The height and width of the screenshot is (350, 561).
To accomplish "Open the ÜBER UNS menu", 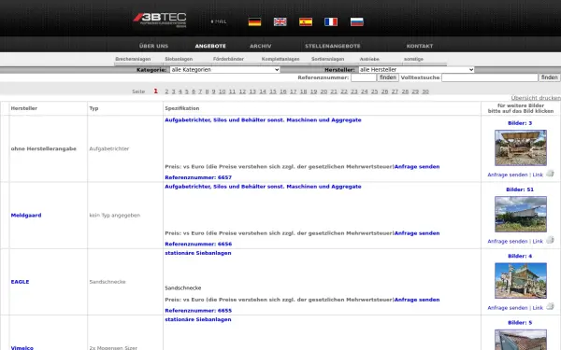I will click(x=153, y=46).
